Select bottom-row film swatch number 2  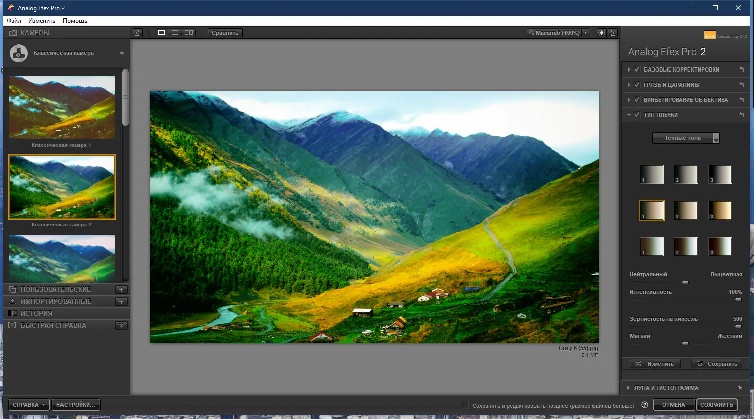[686, 247]
